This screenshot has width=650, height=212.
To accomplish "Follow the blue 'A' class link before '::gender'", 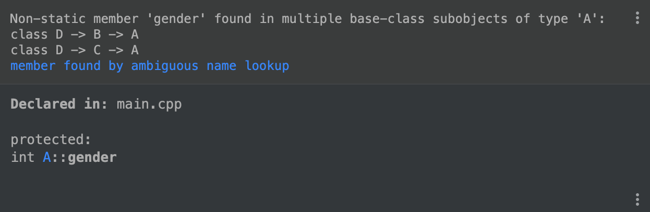I will coord(46,157).
